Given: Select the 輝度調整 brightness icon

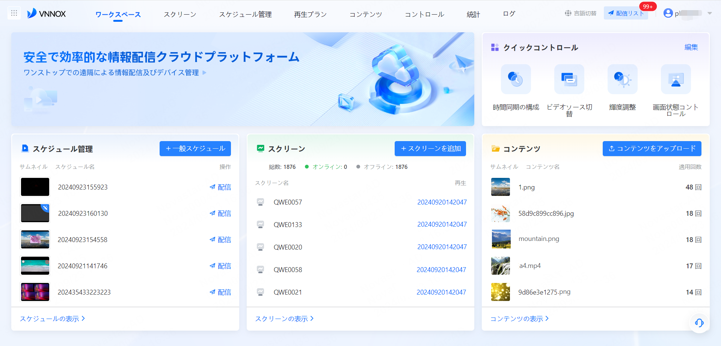Looking at the screenshot, I should [622, 79].
